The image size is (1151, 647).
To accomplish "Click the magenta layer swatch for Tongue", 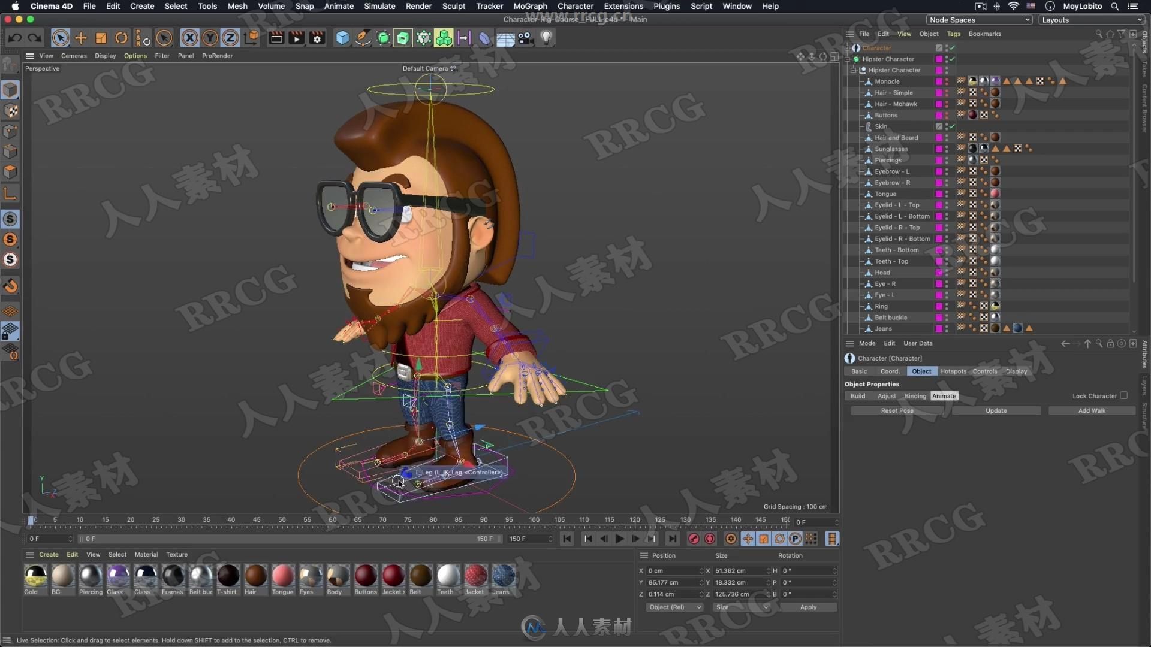I will coord(939,194).
